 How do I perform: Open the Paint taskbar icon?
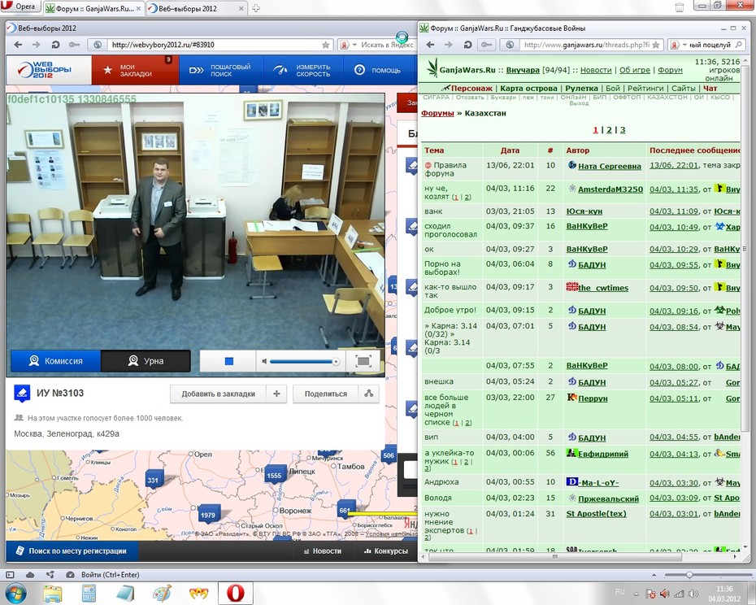coord(162,594)
